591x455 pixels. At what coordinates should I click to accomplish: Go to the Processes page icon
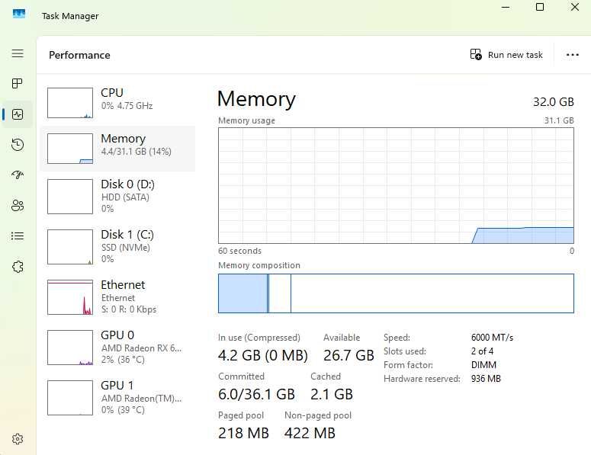(18, 83)
